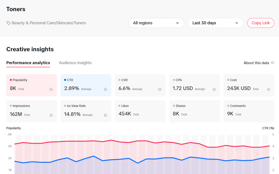Click the help icon in the Impressions card
The height and width of the screenshot is (174, 279).
click(51, 115)
